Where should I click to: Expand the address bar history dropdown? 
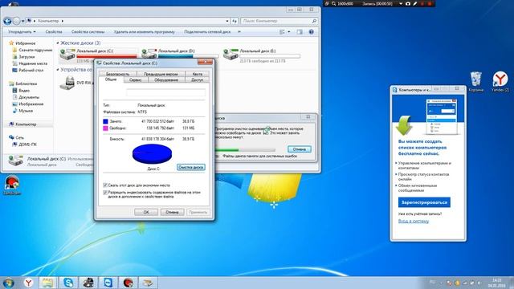(227, 21)
